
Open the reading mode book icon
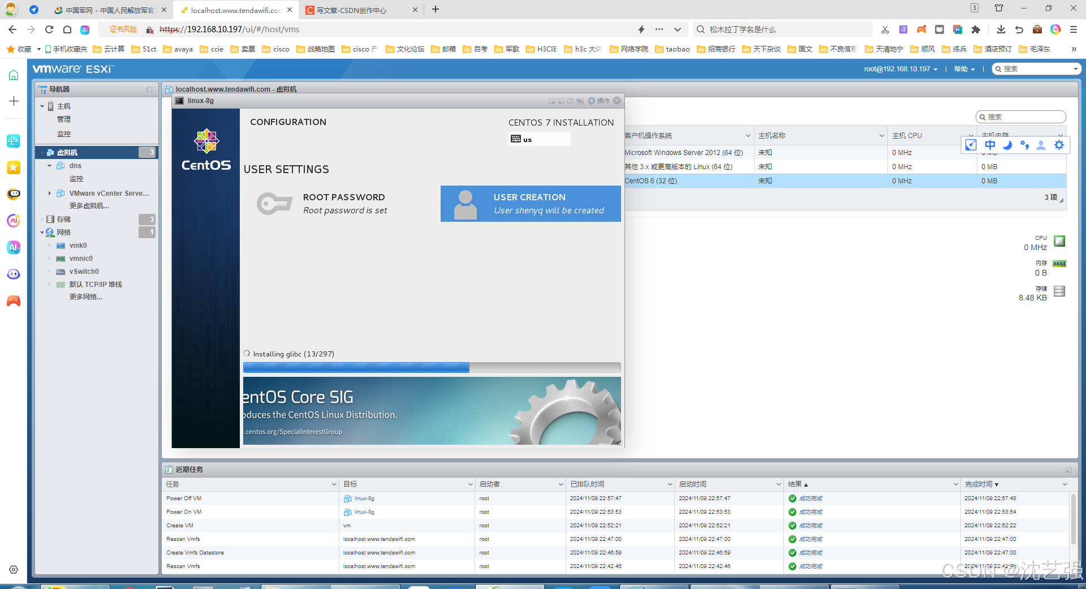click(940, 29)
